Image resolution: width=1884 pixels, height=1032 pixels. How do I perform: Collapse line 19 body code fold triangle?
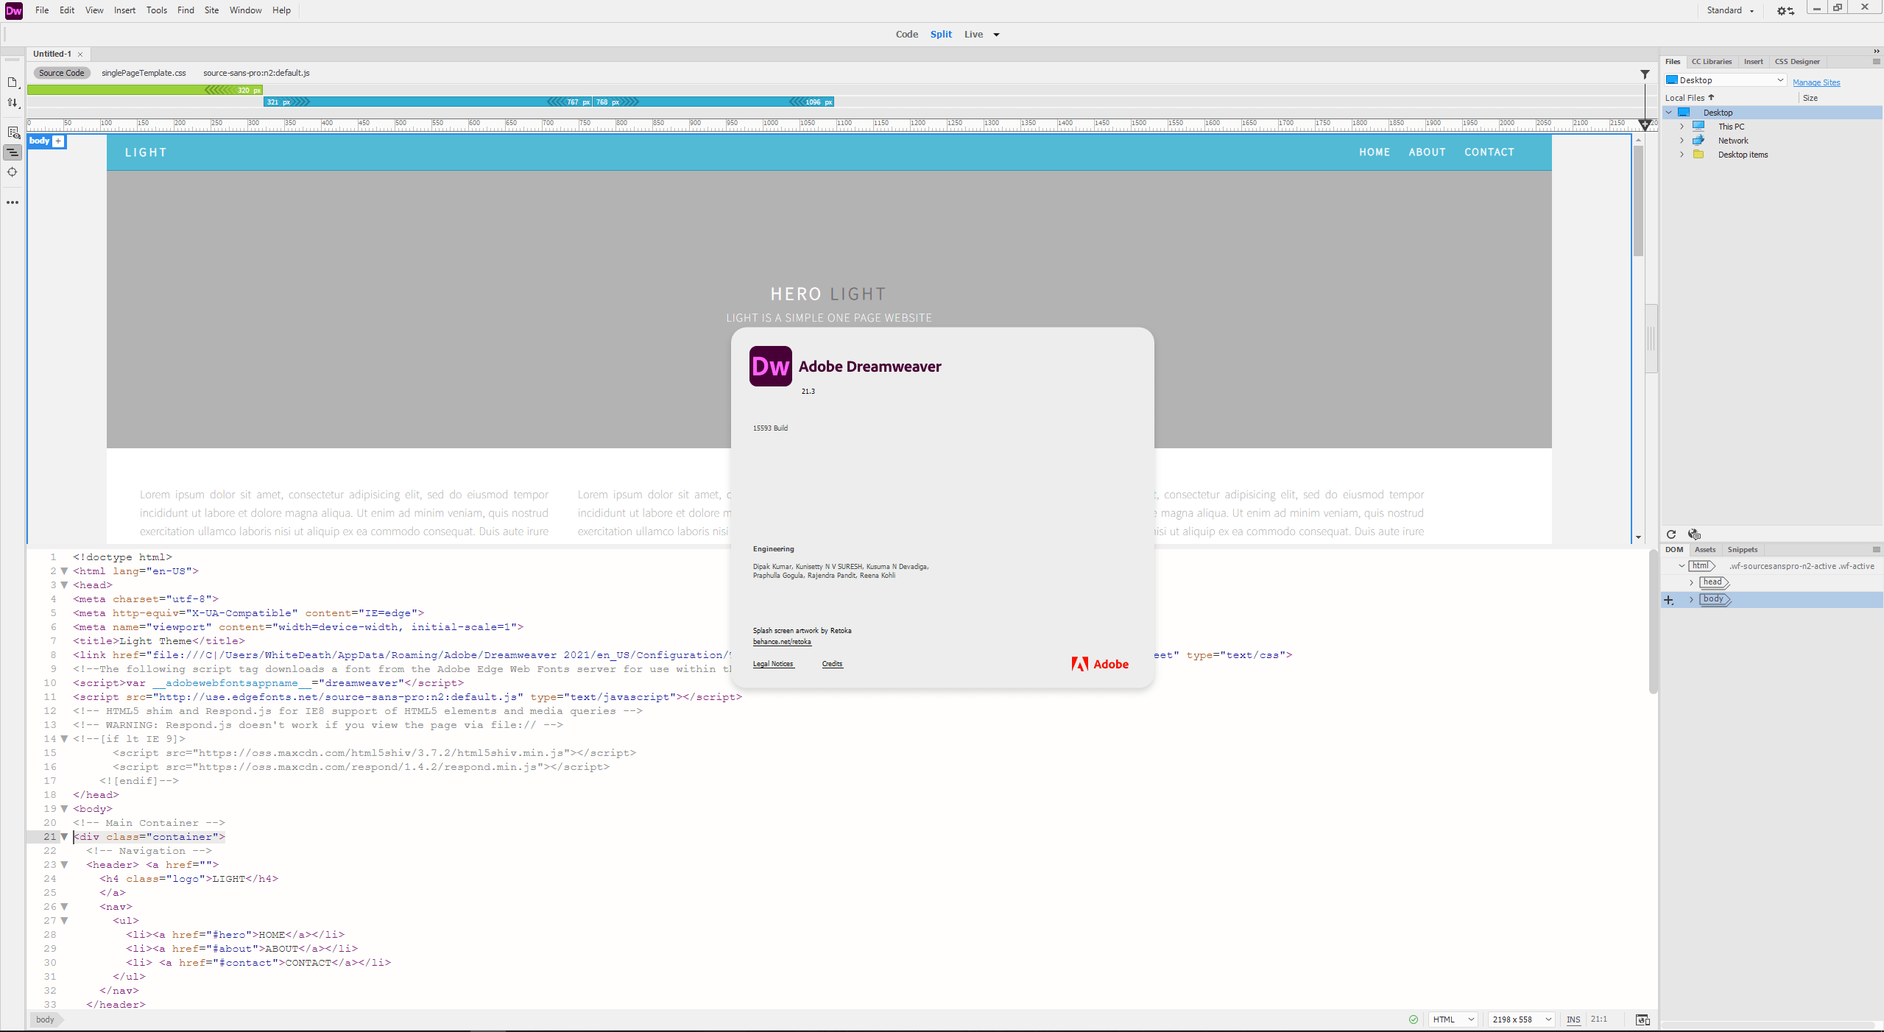click(64, 809)
